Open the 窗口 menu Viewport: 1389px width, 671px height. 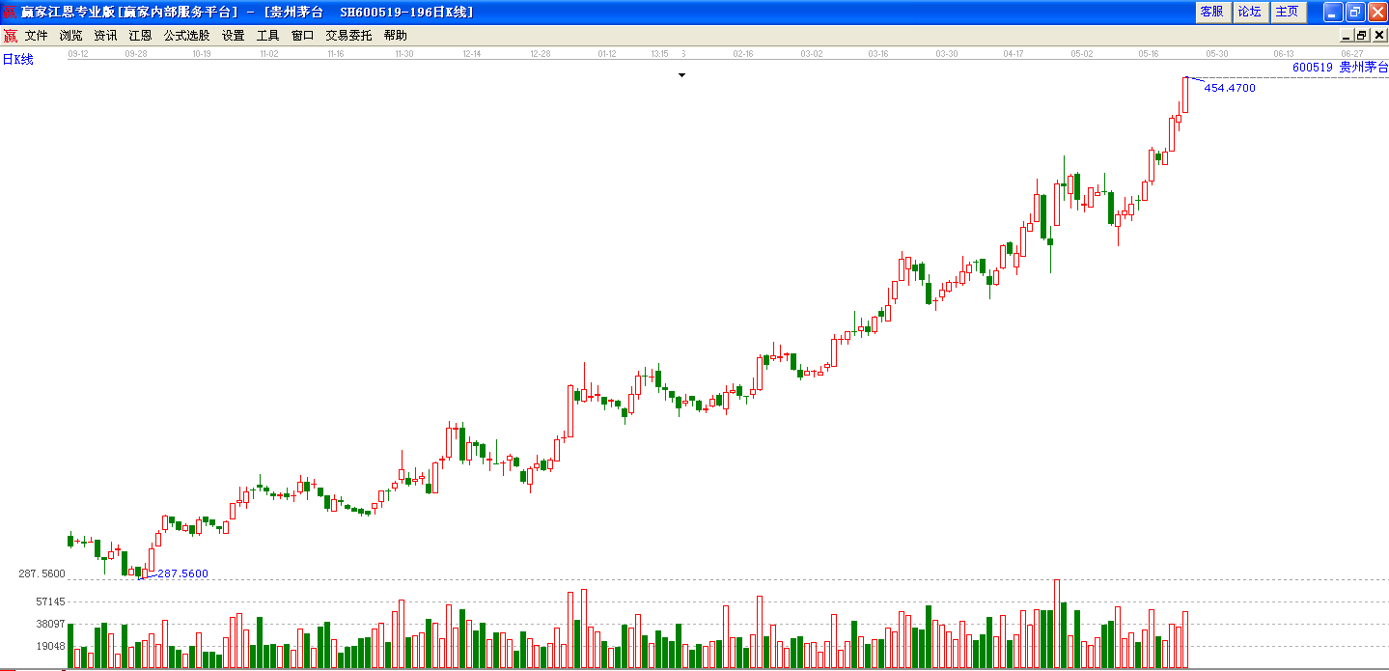coord(302,36)
